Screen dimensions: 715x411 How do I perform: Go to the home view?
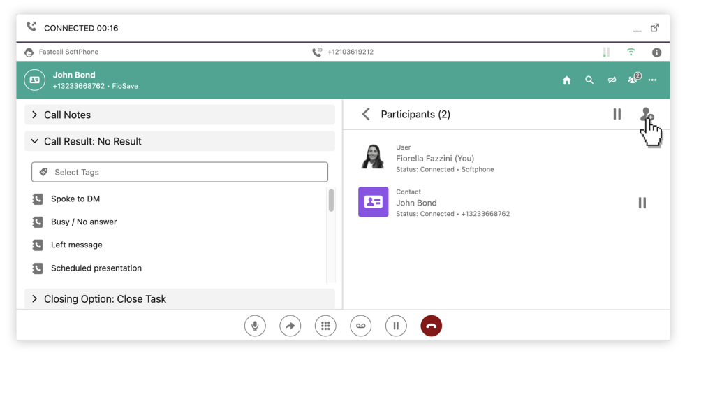pos(567,80)
